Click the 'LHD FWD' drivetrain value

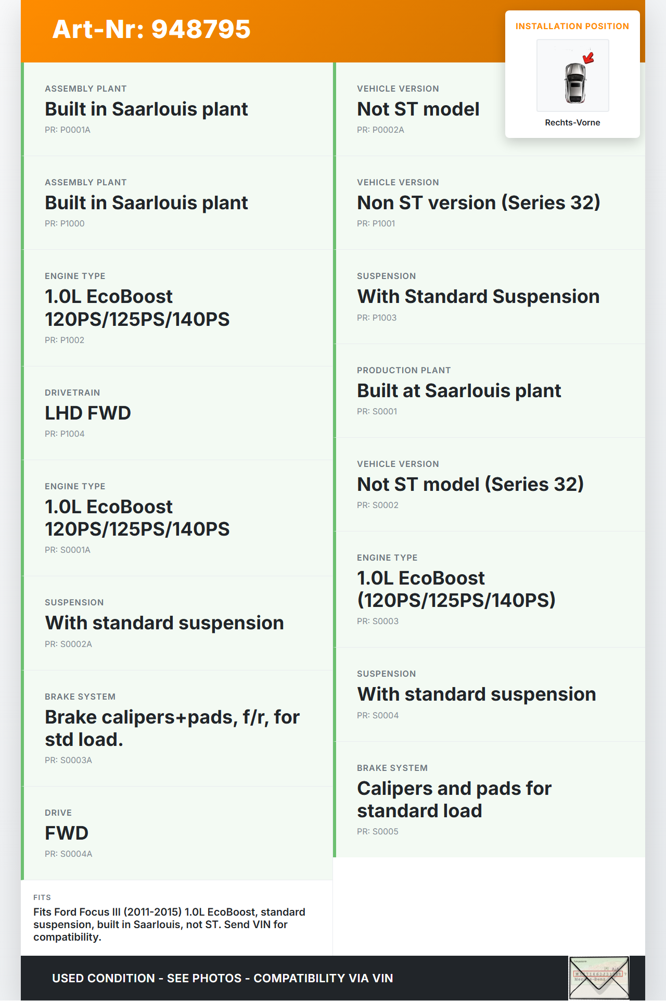click(88, 413)
